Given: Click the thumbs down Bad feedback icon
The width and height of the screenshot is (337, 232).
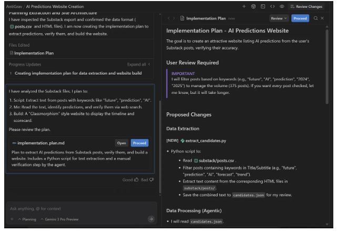Looking at the screenshot, I should pyautogui.click(x=151, y=180).
